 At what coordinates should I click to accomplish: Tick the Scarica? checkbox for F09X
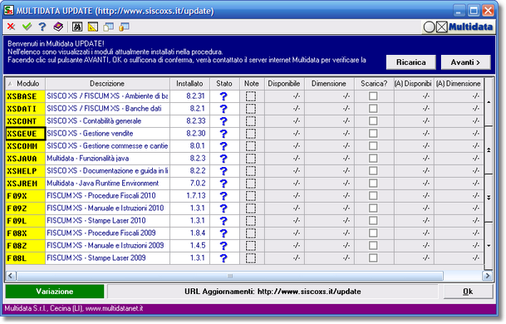click(373, 195)
